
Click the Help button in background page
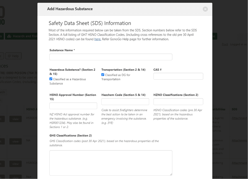click(14, 56)
